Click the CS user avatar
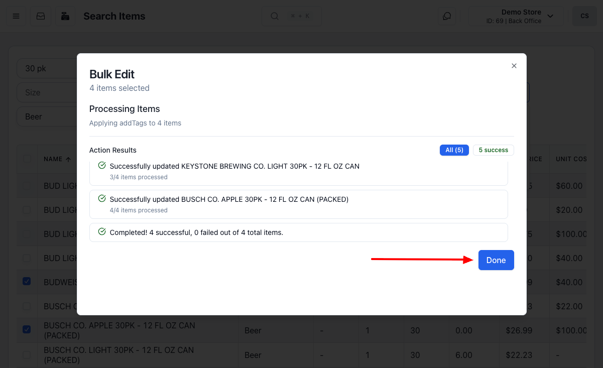Image resolution: width=603 pixels, height=368 pixels. point(584,16)
